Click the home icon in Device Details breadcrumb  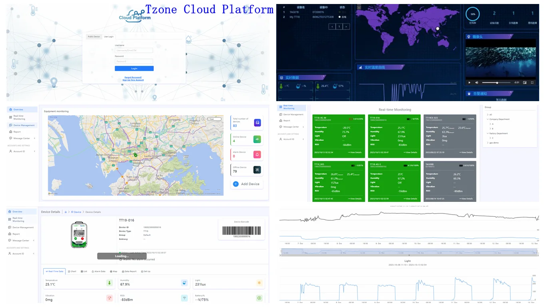click(x=66, y=212)
